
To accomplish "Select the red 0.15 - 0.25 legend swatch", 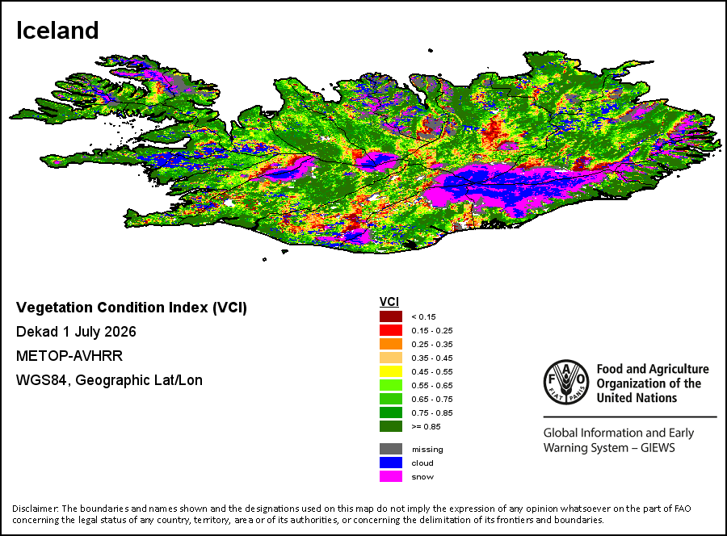I will click(x=391, y=330).
